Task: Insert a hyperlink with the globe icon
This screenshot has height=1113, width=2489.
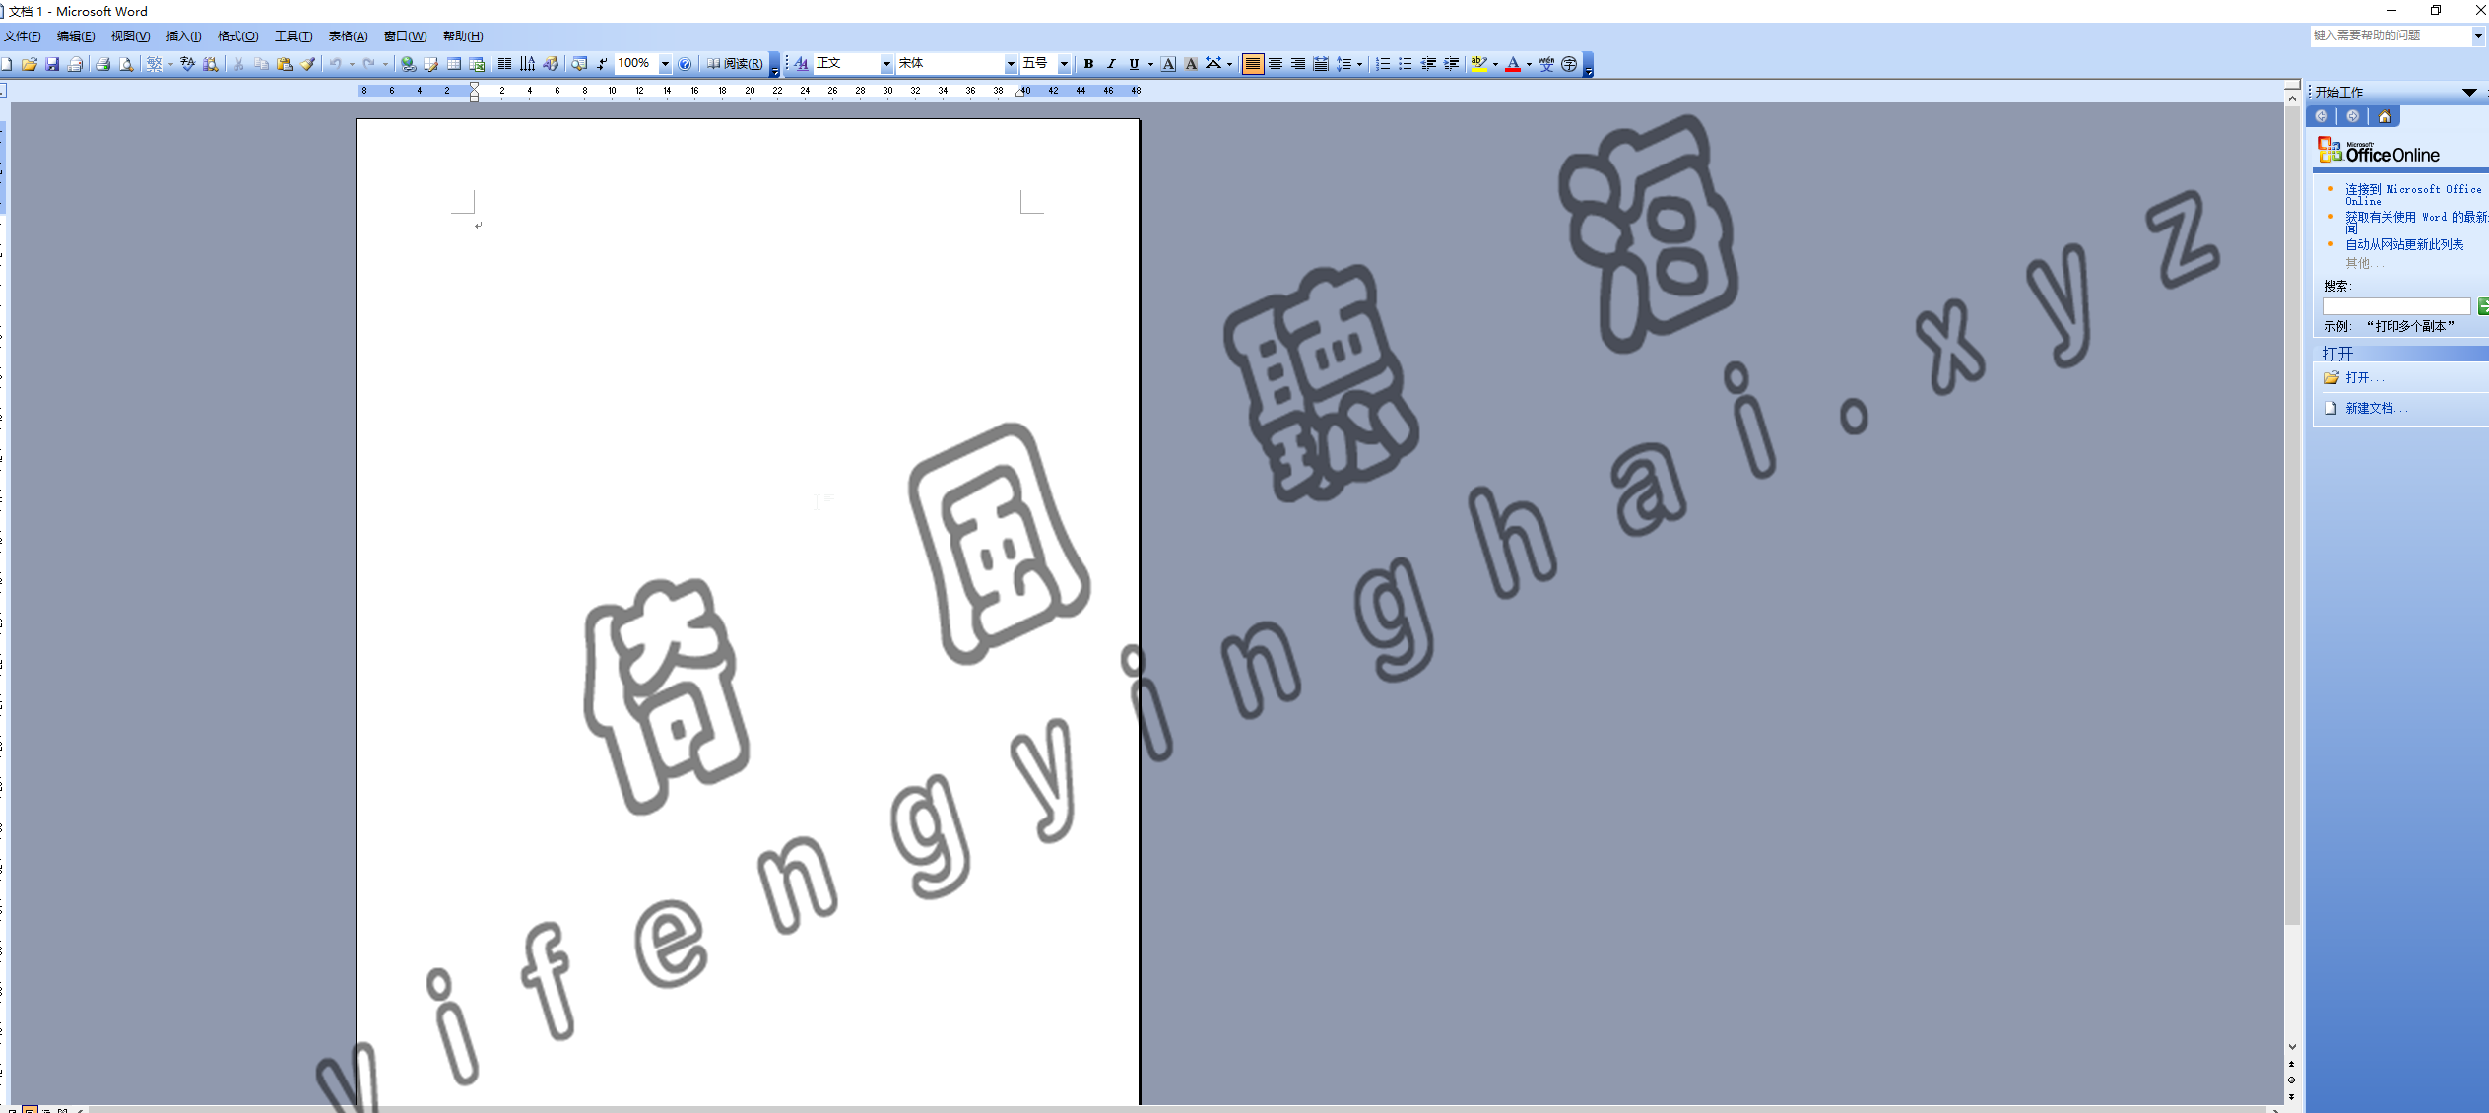Action: coord(408,64)
